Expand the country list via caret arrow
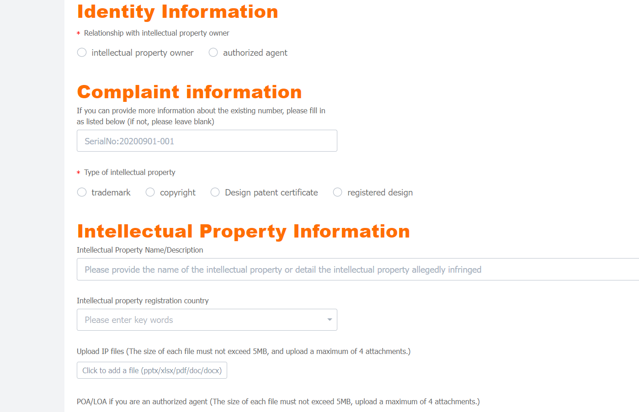The image size is (639, 412). (330, 320)
